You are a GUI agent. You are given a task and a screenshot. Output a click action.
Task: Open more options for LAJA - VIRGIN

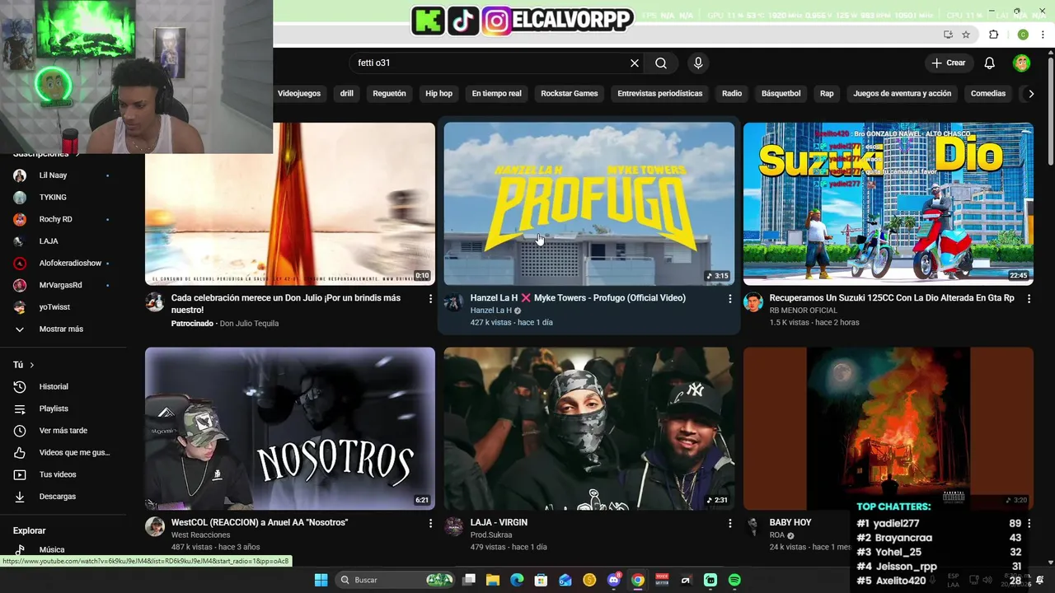[x=729, y=523]
